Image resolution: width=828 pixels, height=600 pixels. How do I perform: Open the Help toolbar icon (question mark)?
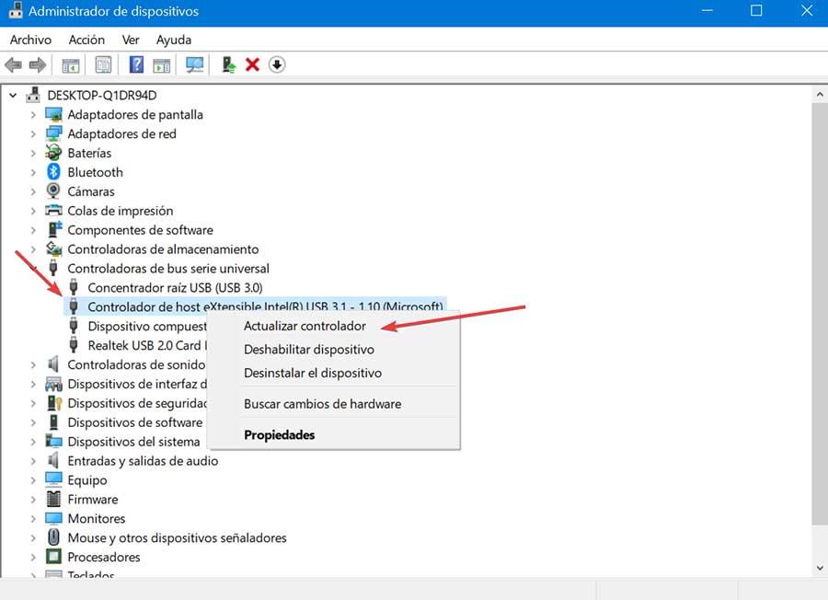pyautogui.click(x=136, y=64)
